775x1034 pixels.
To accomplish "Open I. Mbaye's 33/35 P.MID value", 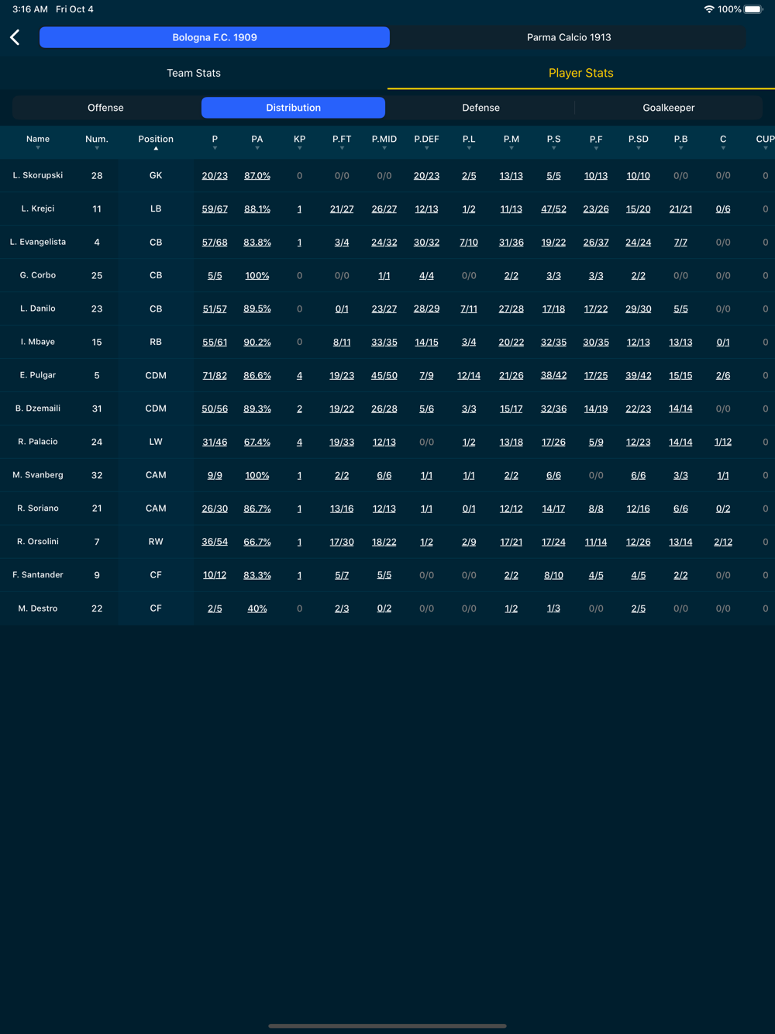I will point(384,342).
